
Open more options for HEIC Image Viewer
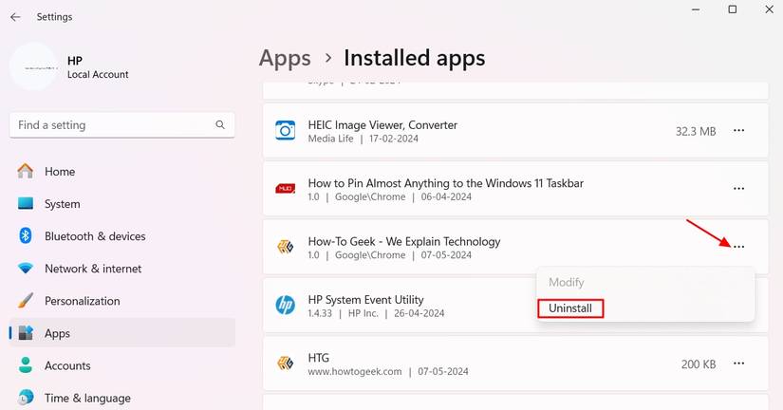tap(738, 131)
